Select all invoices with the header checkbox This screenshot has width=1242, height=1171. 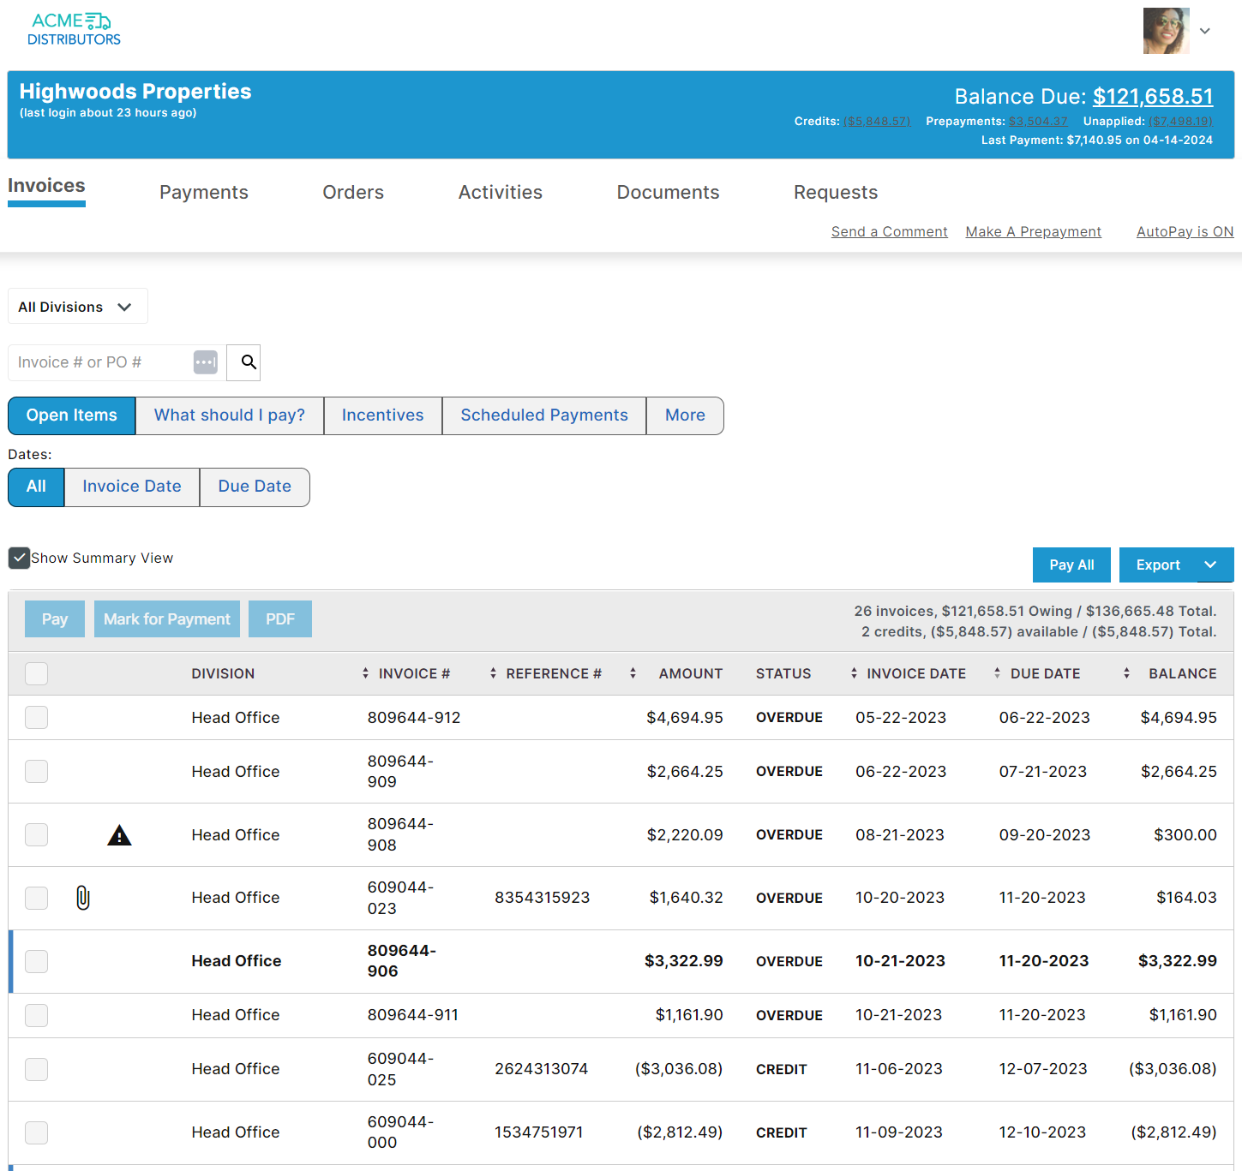click(36, 673)
